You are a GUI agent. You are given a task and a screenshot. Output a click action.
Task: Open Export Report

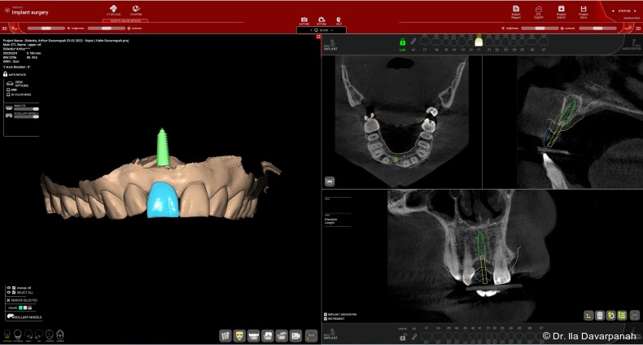(516, 11)
